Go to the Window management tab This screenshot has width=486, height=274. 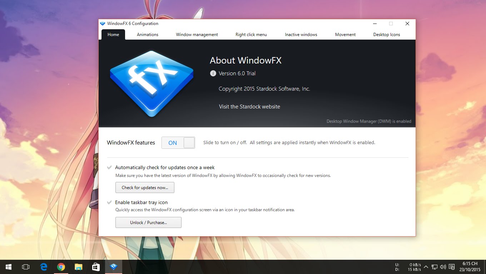pos(197,35)
